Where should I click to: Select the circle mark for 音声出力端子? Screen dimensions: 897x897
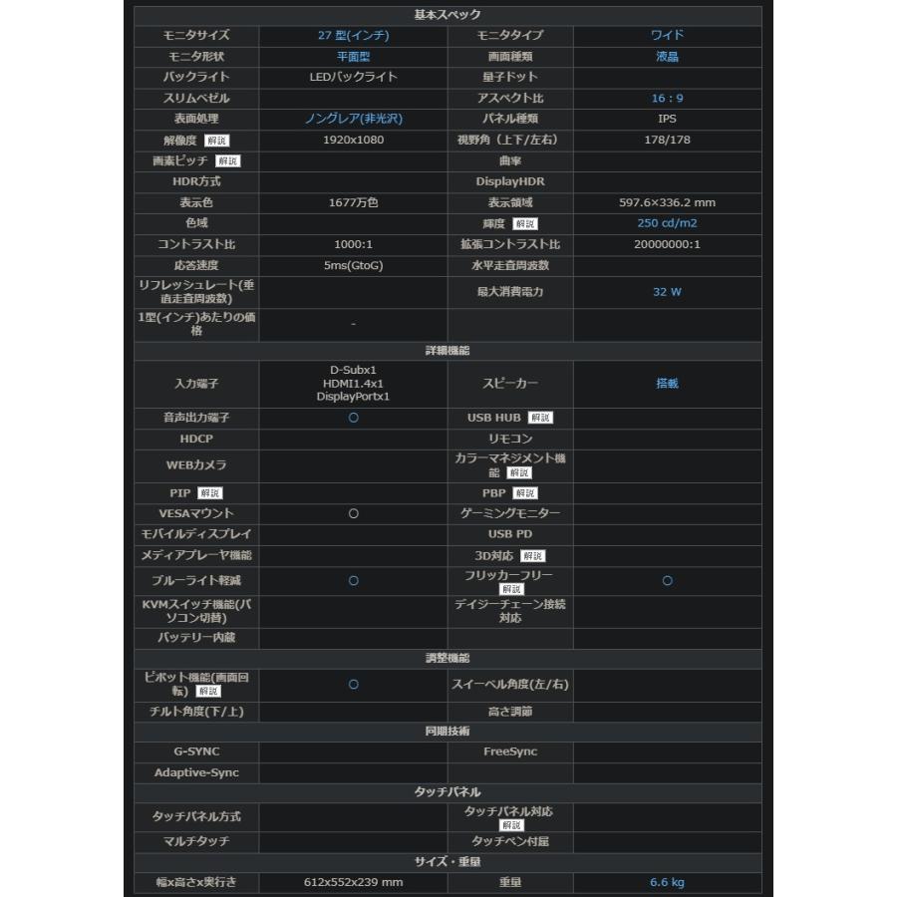coord(353,418)
